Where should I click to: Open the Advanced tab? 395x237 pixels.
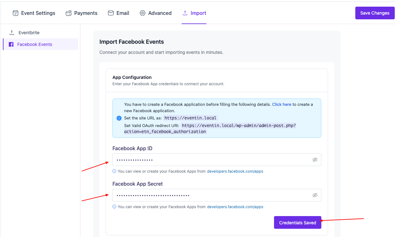pyautogui.click(x=160, y=13)
